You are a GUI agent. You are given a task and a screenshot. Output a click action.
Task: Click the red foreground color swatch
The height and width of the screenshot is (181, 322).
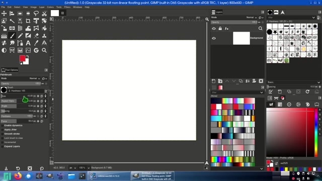(x=22, y=58)
